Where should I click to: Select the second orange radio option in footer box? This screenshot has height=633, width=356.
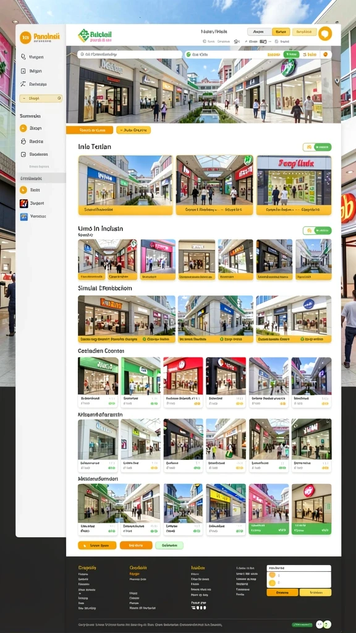coord(272,583)
